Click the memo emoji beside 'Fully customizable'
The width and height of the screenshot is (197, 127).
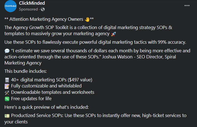click(x=7, y=86)
